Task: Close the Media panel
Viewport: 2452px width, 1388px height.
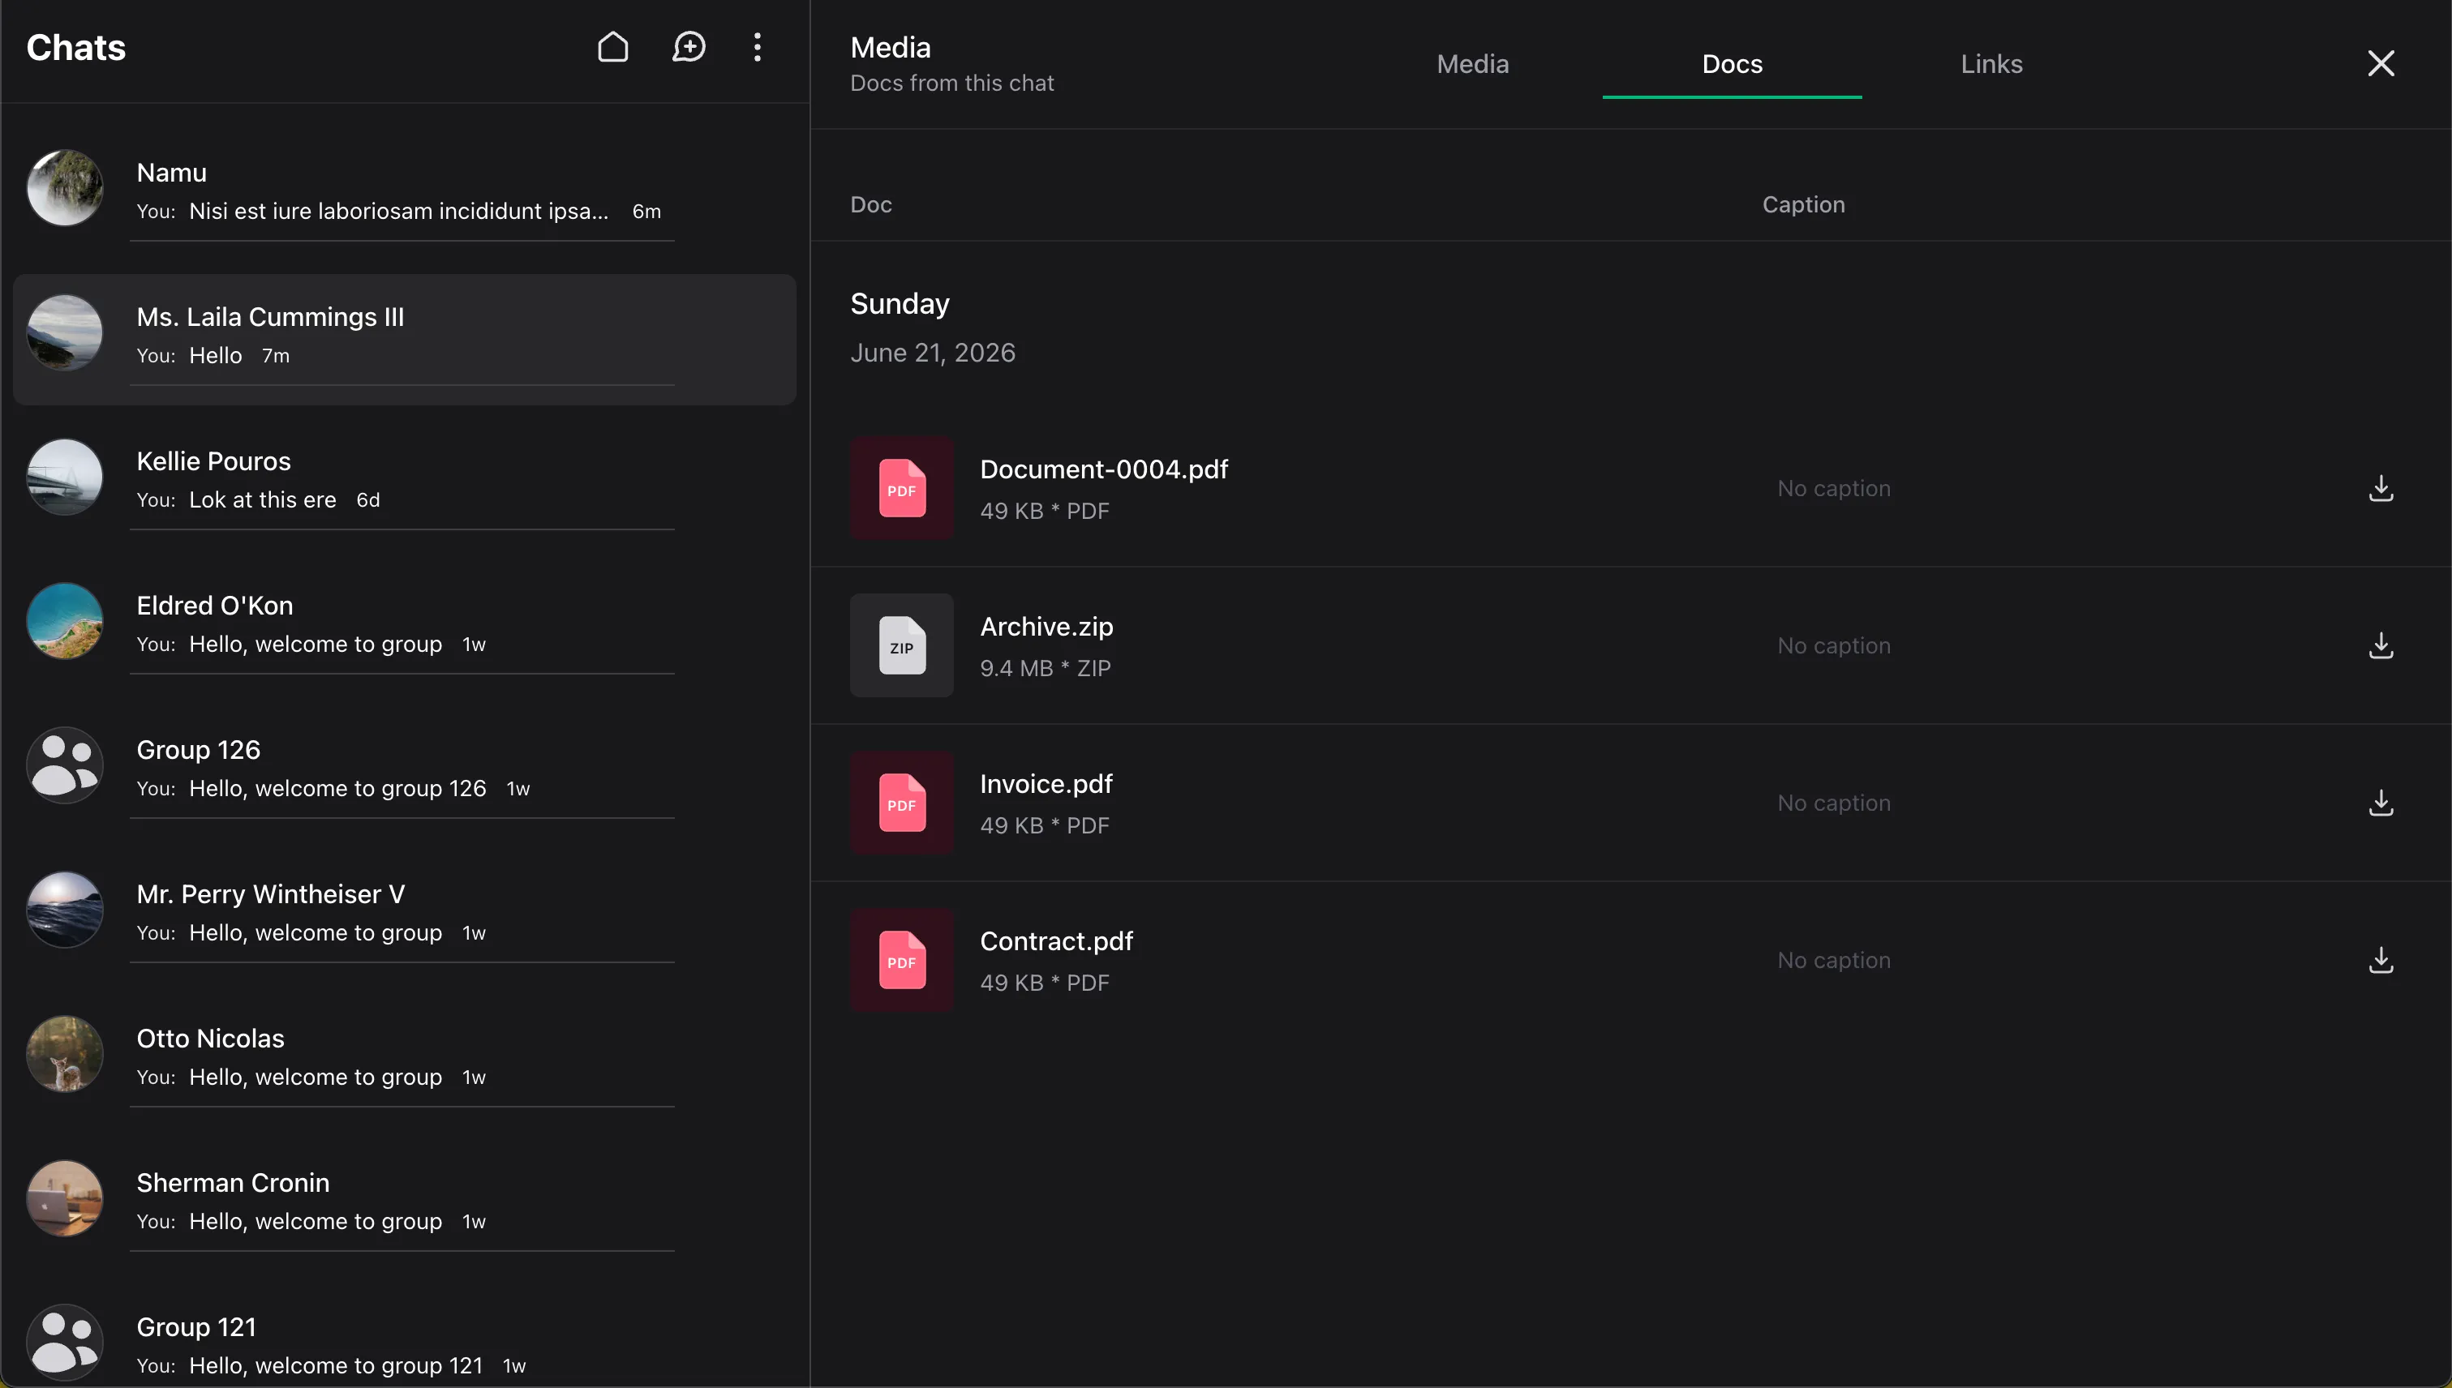Action: (2381, 64)
